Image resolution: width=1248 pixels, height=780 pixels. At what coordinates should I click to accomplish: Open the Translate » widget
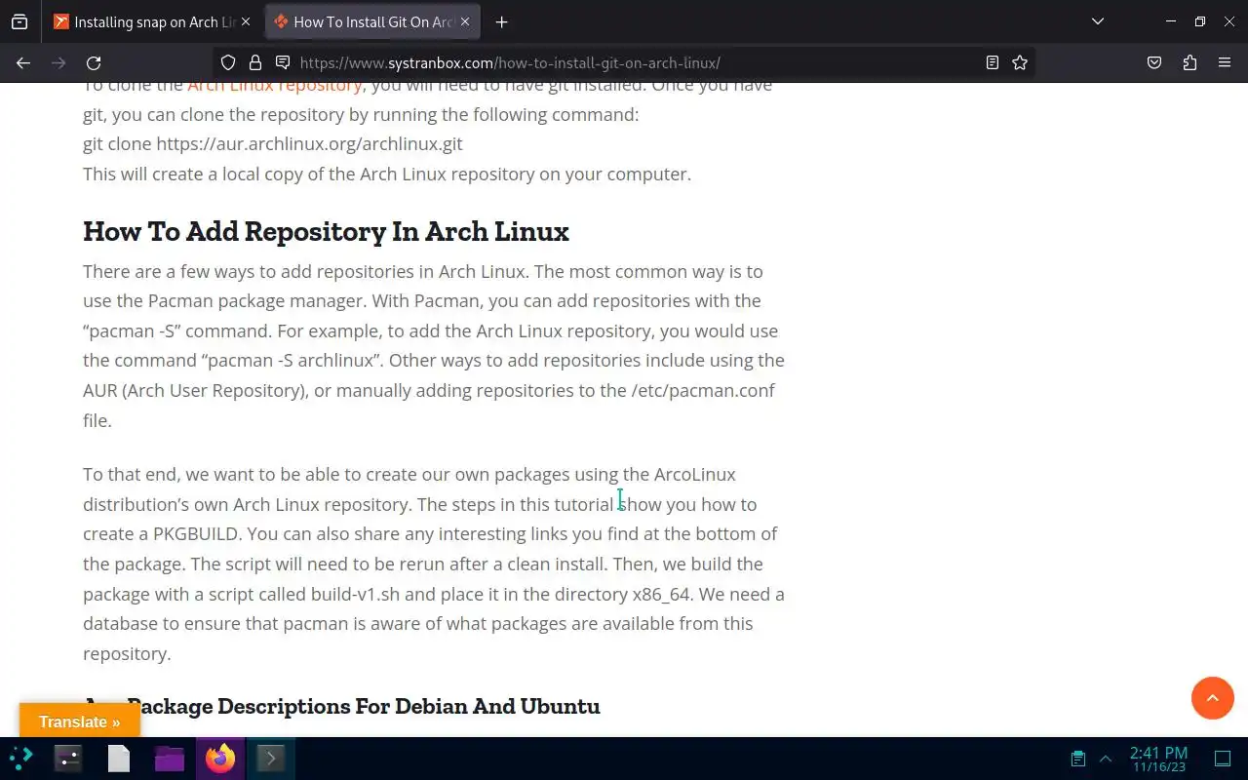[80, 721]
